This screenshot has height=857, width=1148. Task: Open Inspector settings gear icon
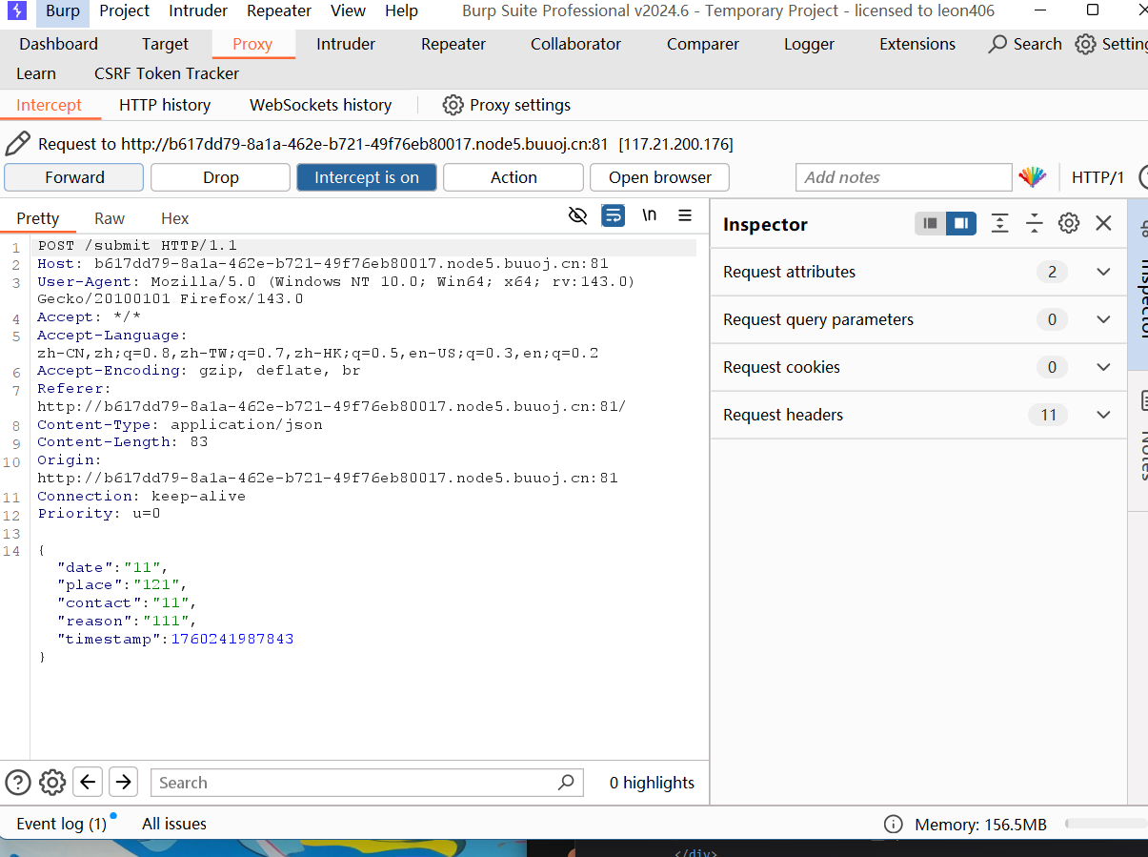(x=1069, y=223)
